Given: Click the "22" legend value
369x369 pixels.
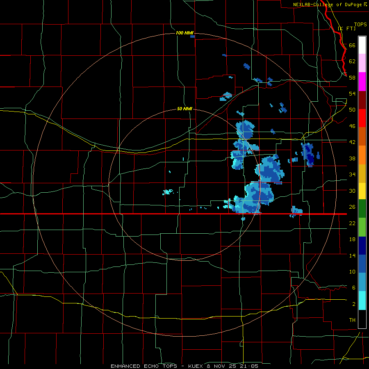Looking at the screenshot, I should click(x=352, y=223).
